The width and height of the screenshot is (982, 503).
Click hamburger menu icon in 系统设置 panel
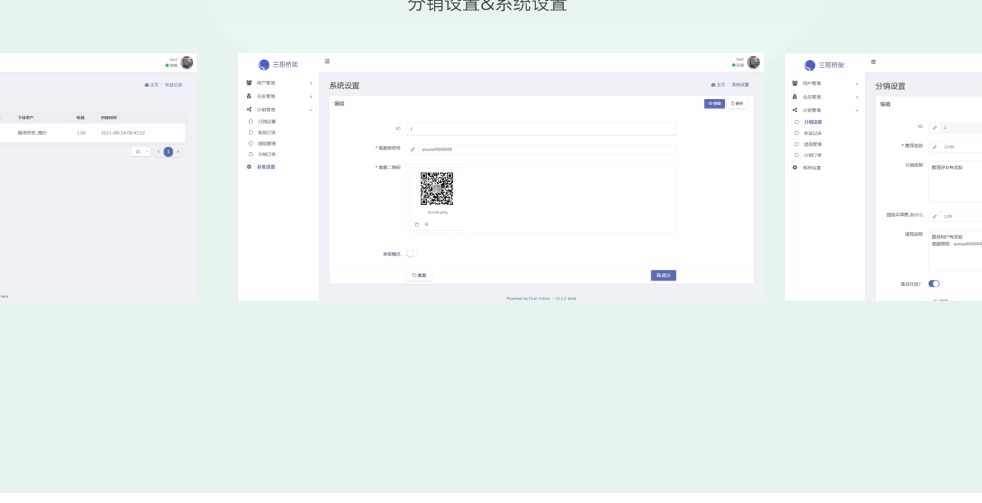(x=327, y=61)
